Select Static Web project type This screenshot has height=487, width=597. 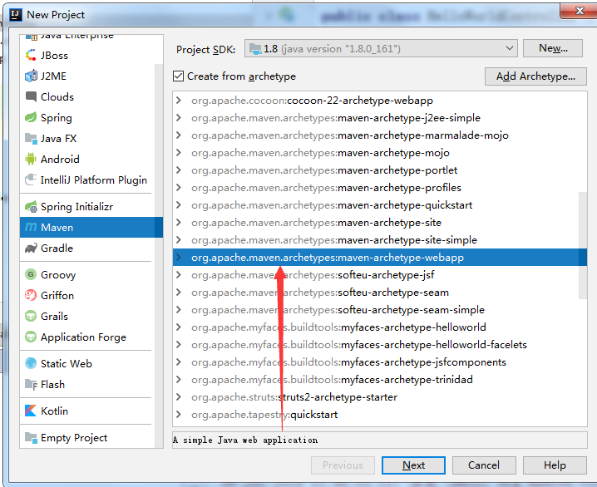87,363
